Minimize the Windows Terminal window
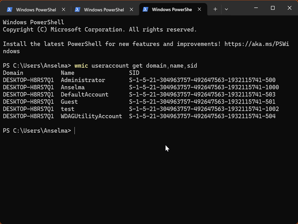 point(256,8)
